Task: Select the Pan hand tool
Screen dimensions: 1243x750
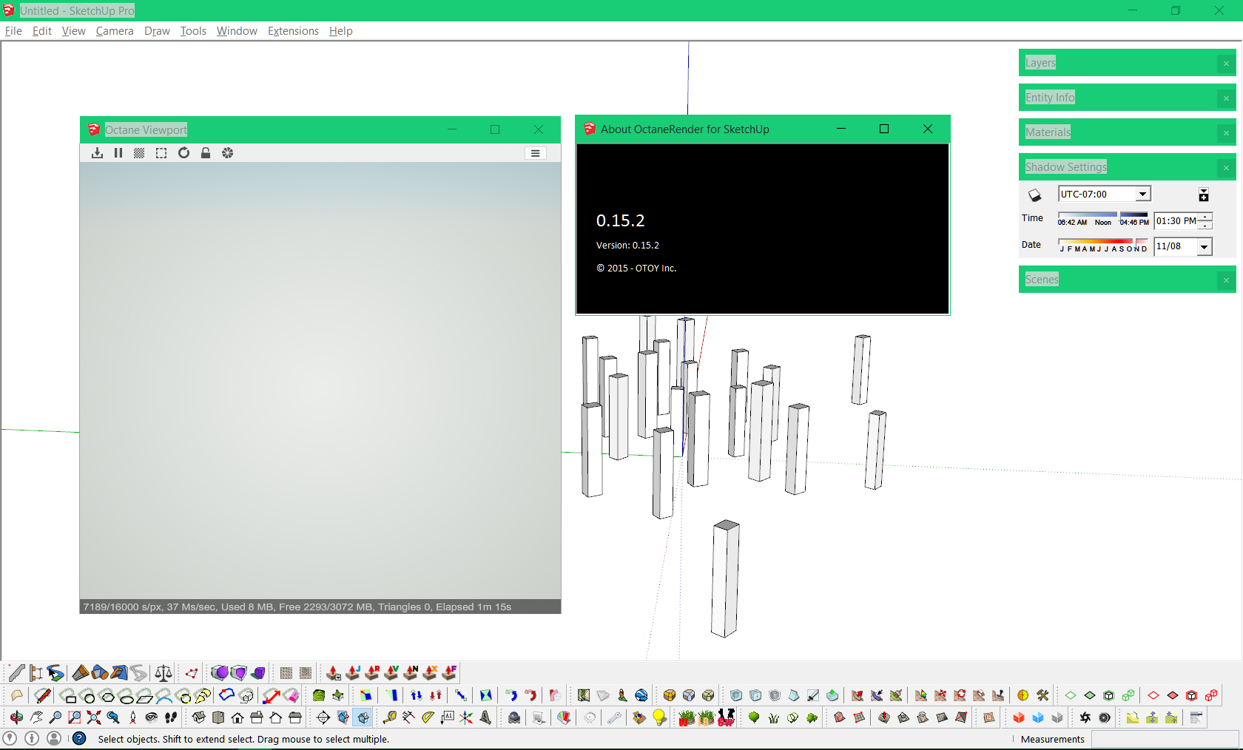Action: click(36, 717)
